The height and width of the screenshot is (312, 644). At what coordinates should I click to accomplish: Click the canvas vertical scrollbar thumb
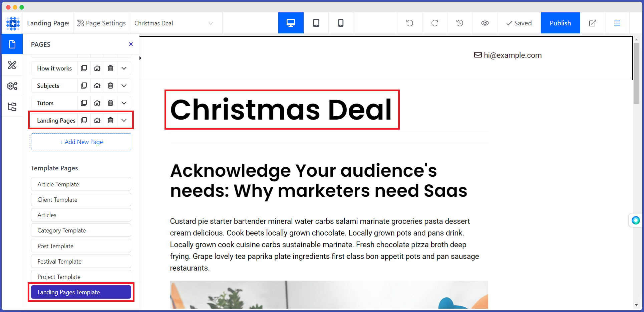click(636, 73)
